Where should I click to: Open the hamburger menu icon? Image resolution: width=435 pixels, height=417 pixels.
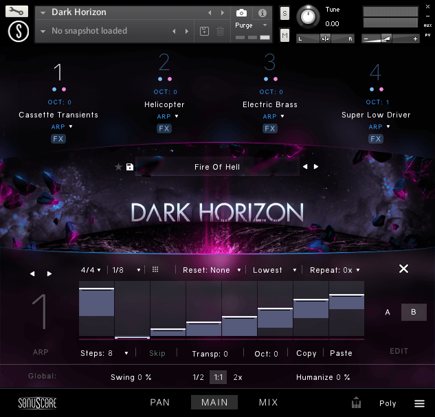pyautogui.click(x=419, y=403)
